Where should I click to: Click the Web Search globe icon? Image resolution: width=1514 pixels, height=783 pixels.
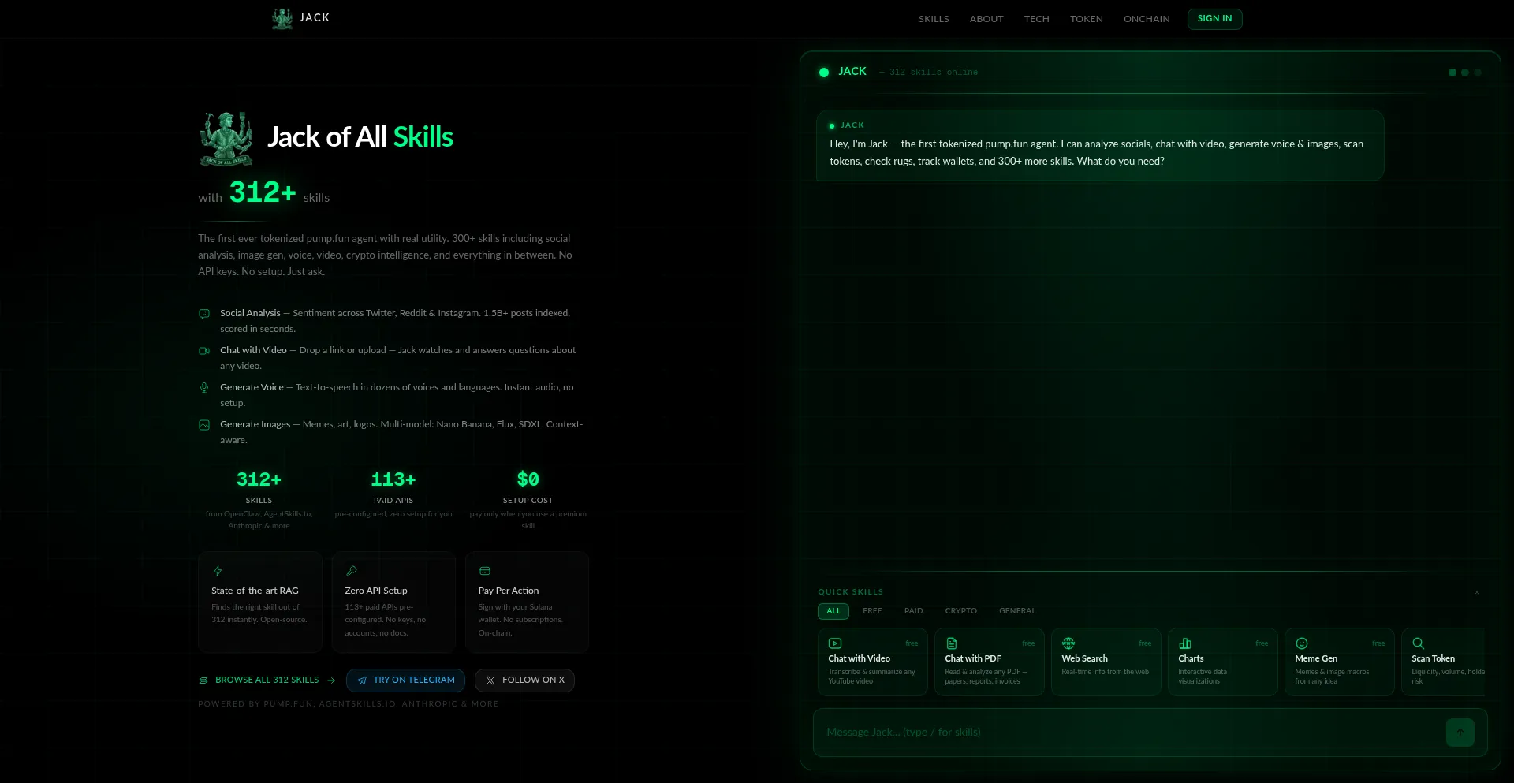pos(1068,643)
